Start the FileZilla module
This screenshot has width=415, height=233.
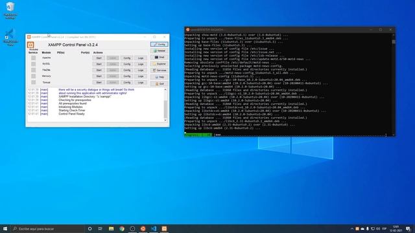(x=99, y=70)
